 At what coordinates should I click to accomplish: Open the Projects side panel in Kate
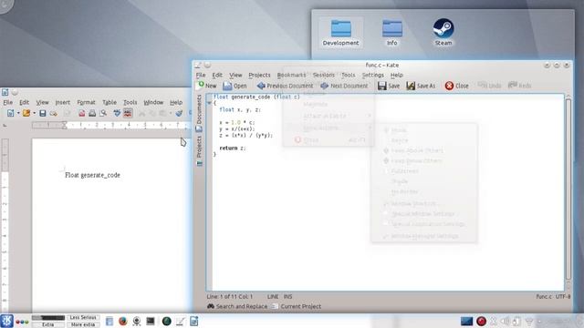pos(199,150)
